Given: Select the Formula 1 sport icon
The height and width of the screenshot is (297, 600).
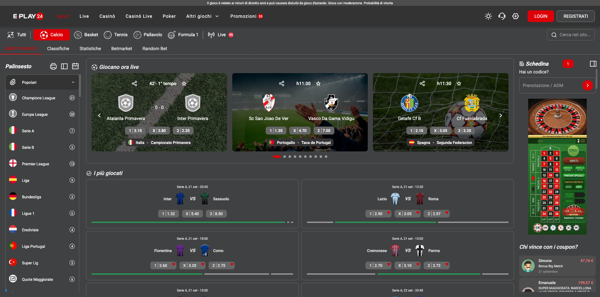Looking at the screenshot, I should 171,35.
